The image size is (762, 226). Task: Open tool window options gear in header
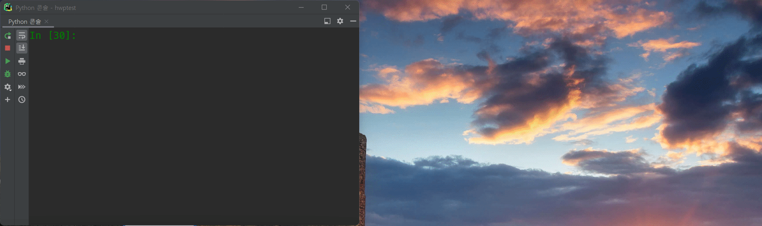point(340,21)
